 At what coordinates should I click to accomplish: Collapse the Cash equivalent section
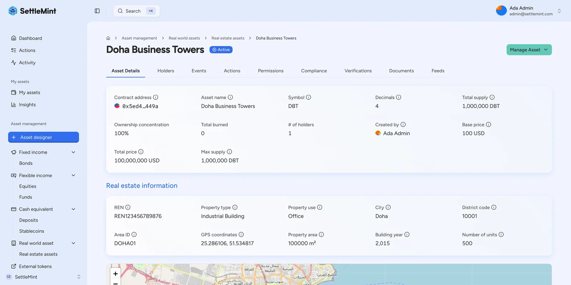[x=74, y=209]
